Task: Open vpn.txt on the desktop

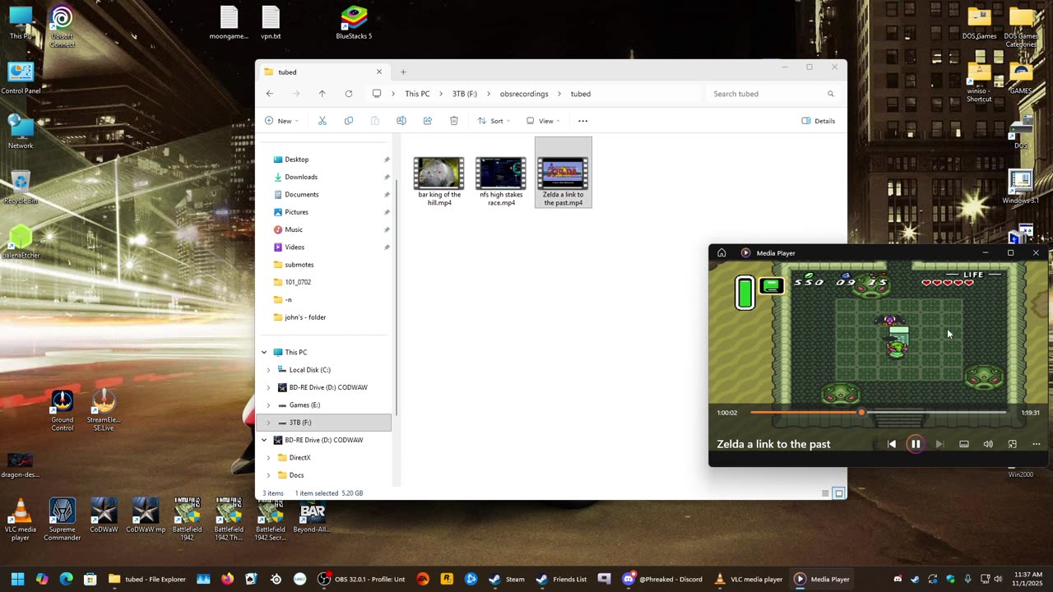Action: click(271, 23)
